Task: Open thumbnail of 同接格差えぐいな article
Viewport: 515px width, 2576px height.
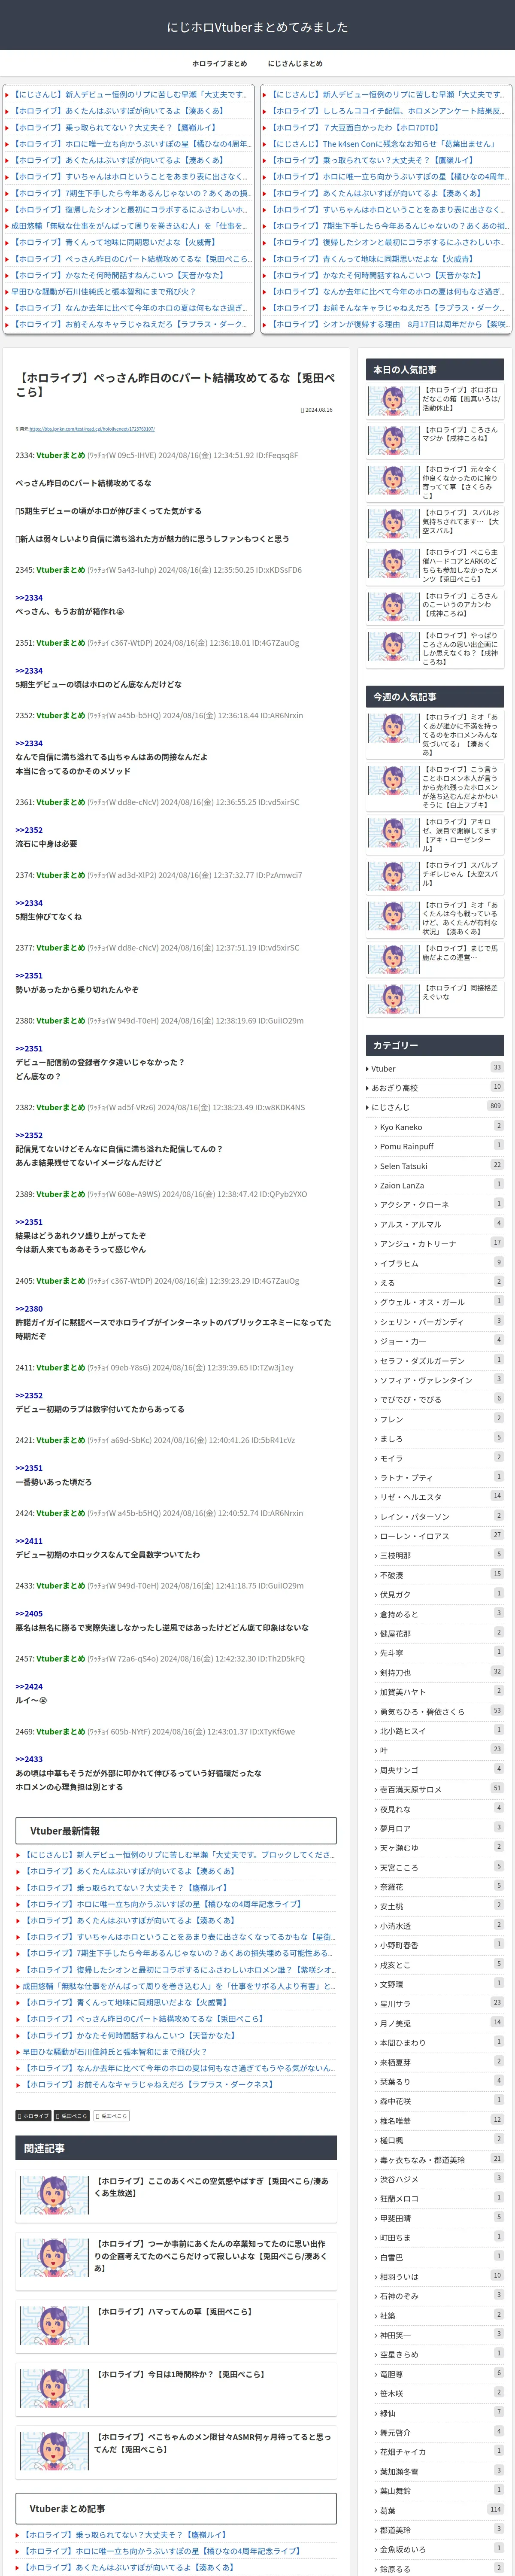Action: coord(393,999)
